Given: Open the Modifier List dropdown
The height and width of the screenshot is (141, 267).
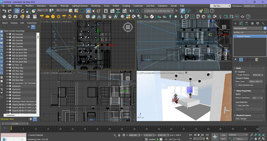Looking at the screenshot, I should 250,32.
